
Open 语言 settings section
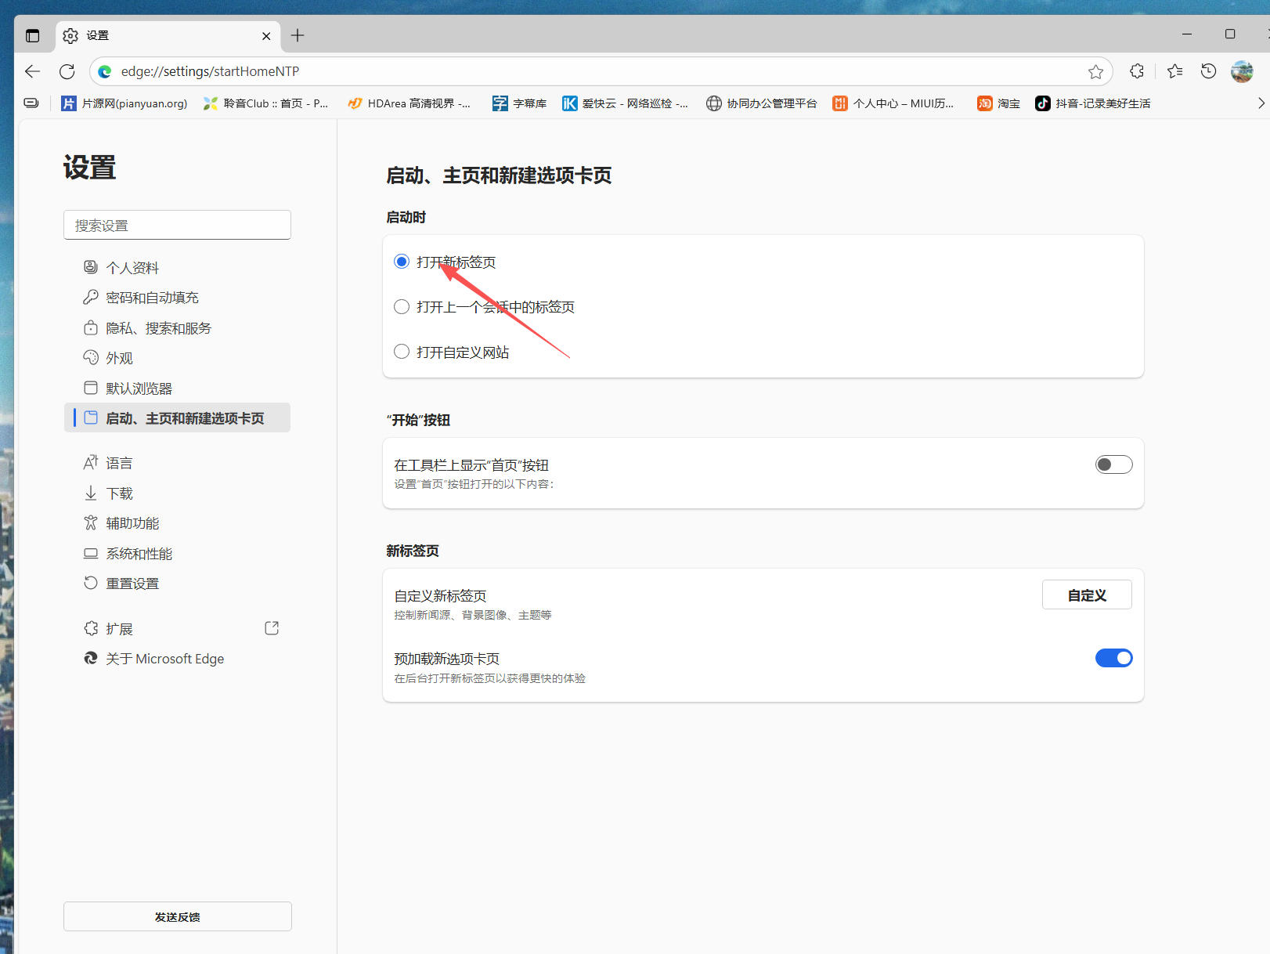coord(177,463)
